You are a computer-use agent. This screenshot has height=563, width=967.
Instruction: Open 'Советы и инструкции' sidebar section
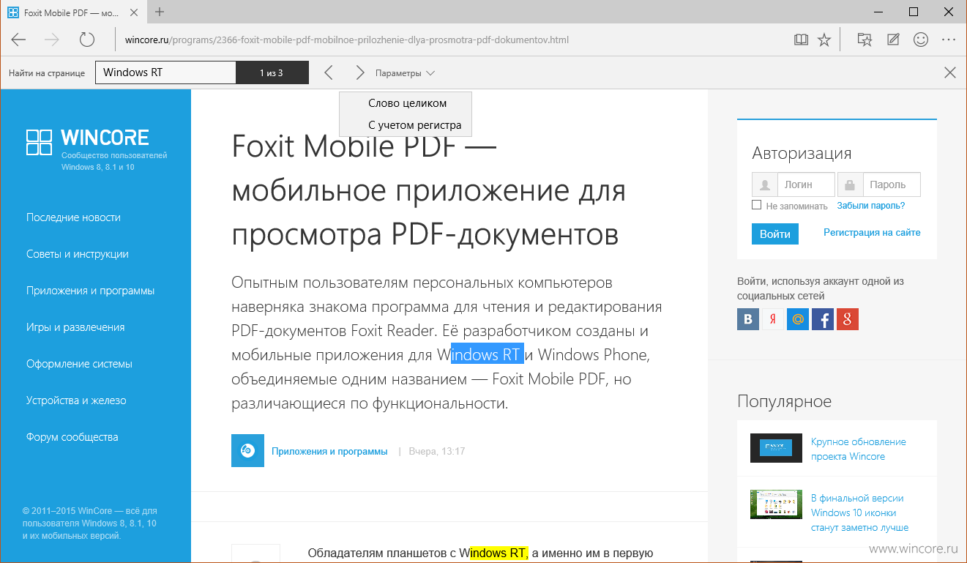(78, 254)
